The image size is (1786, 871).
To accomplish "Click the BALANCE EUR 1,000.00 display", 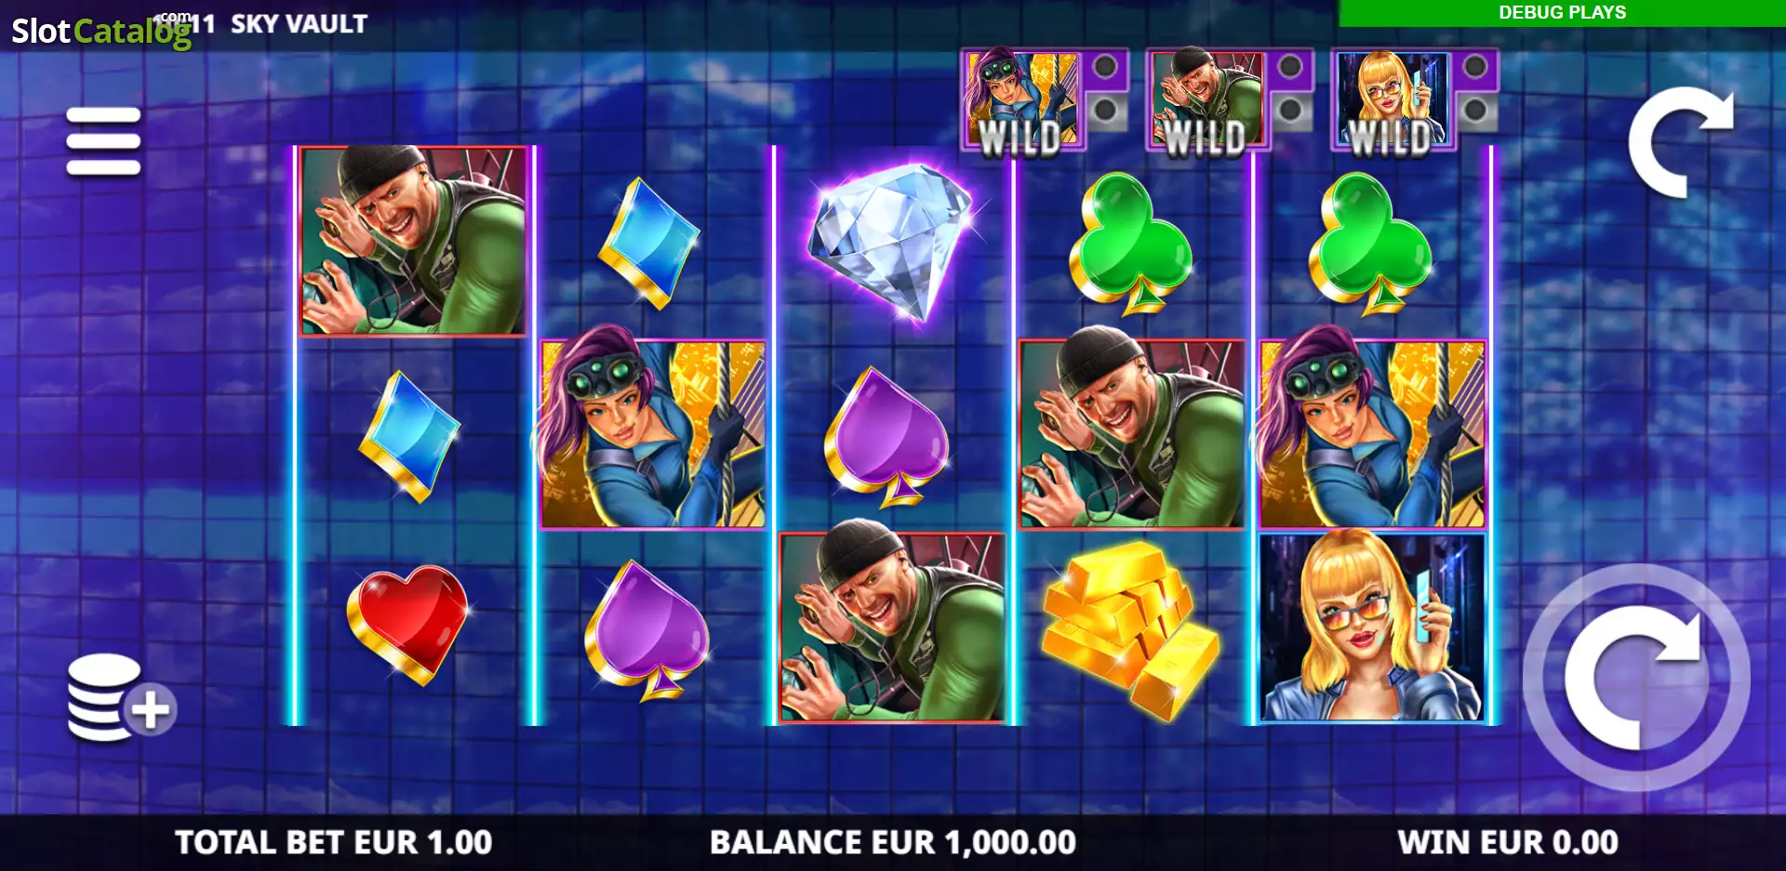I will 893,842.
